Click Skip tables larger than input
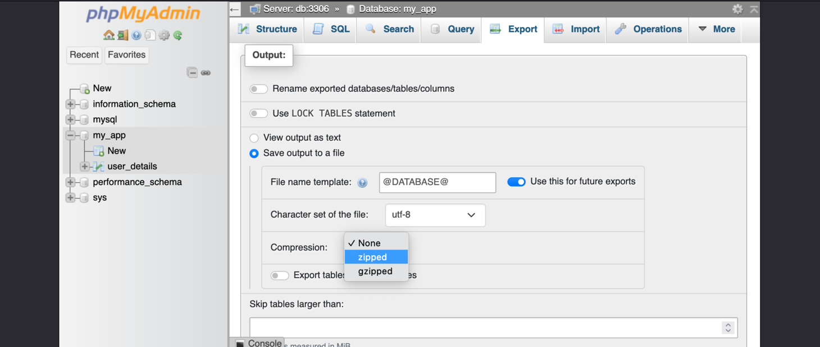 click(494, 328)
